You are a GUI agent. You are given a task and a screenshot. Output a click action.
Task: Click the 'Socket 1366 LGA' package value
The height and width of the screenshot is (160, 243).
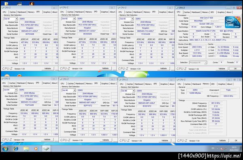click(x=207, y=24)
